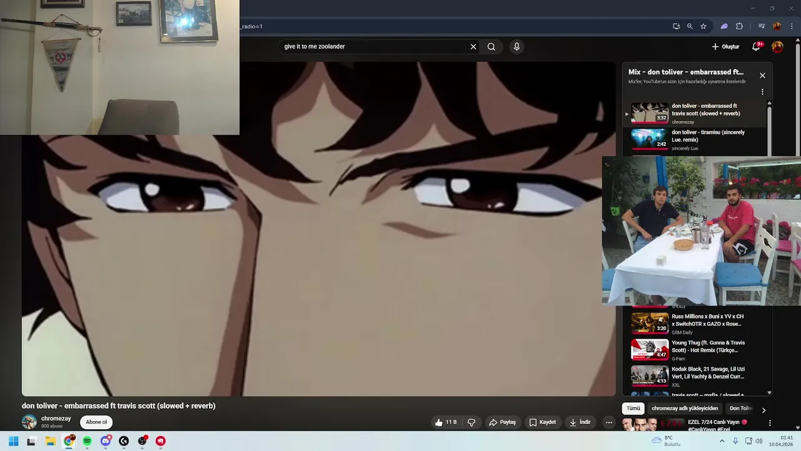Open volume speaker icon in tray
The height and width of the screenshot is (451, 801).
[x=758, y=441]
